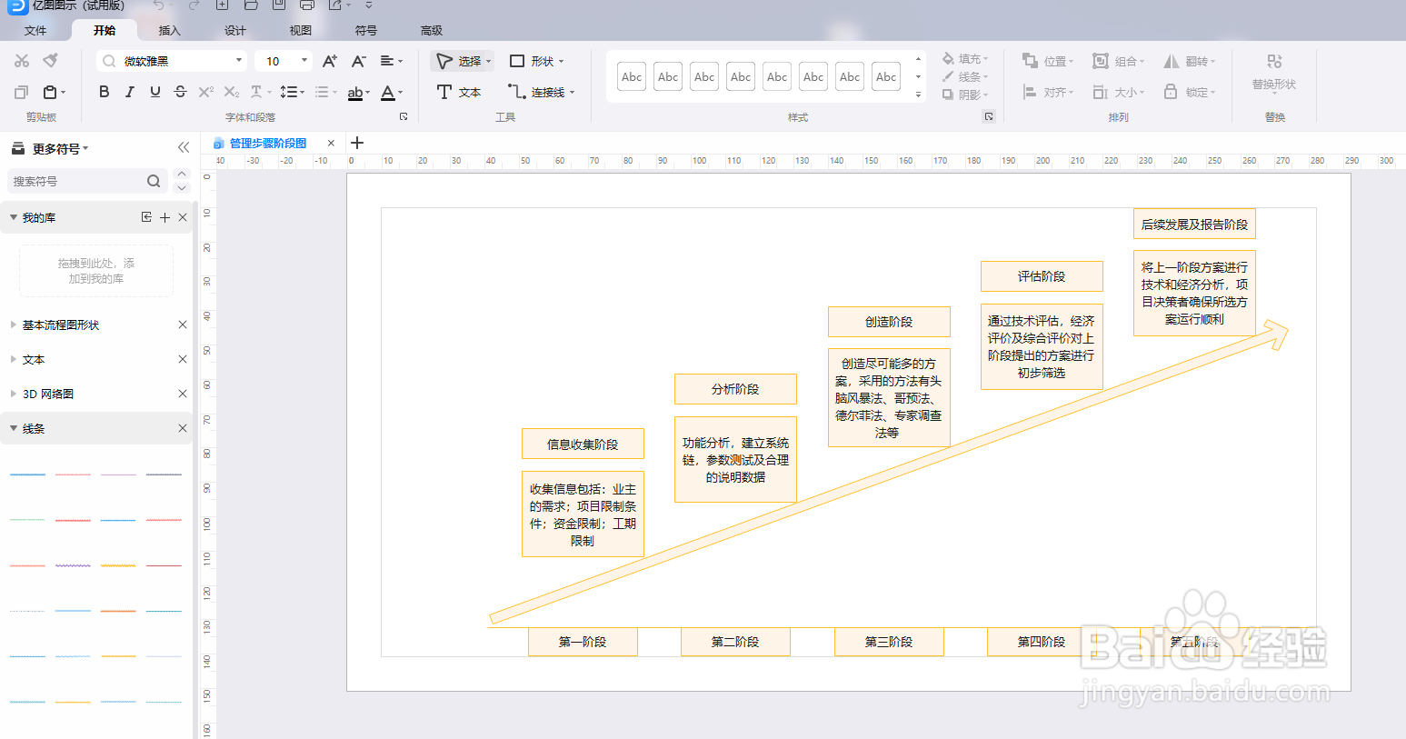1406x739 pixels.
Task: Collapse the symbol panel with double chevron
Action: tap(184, 147)
